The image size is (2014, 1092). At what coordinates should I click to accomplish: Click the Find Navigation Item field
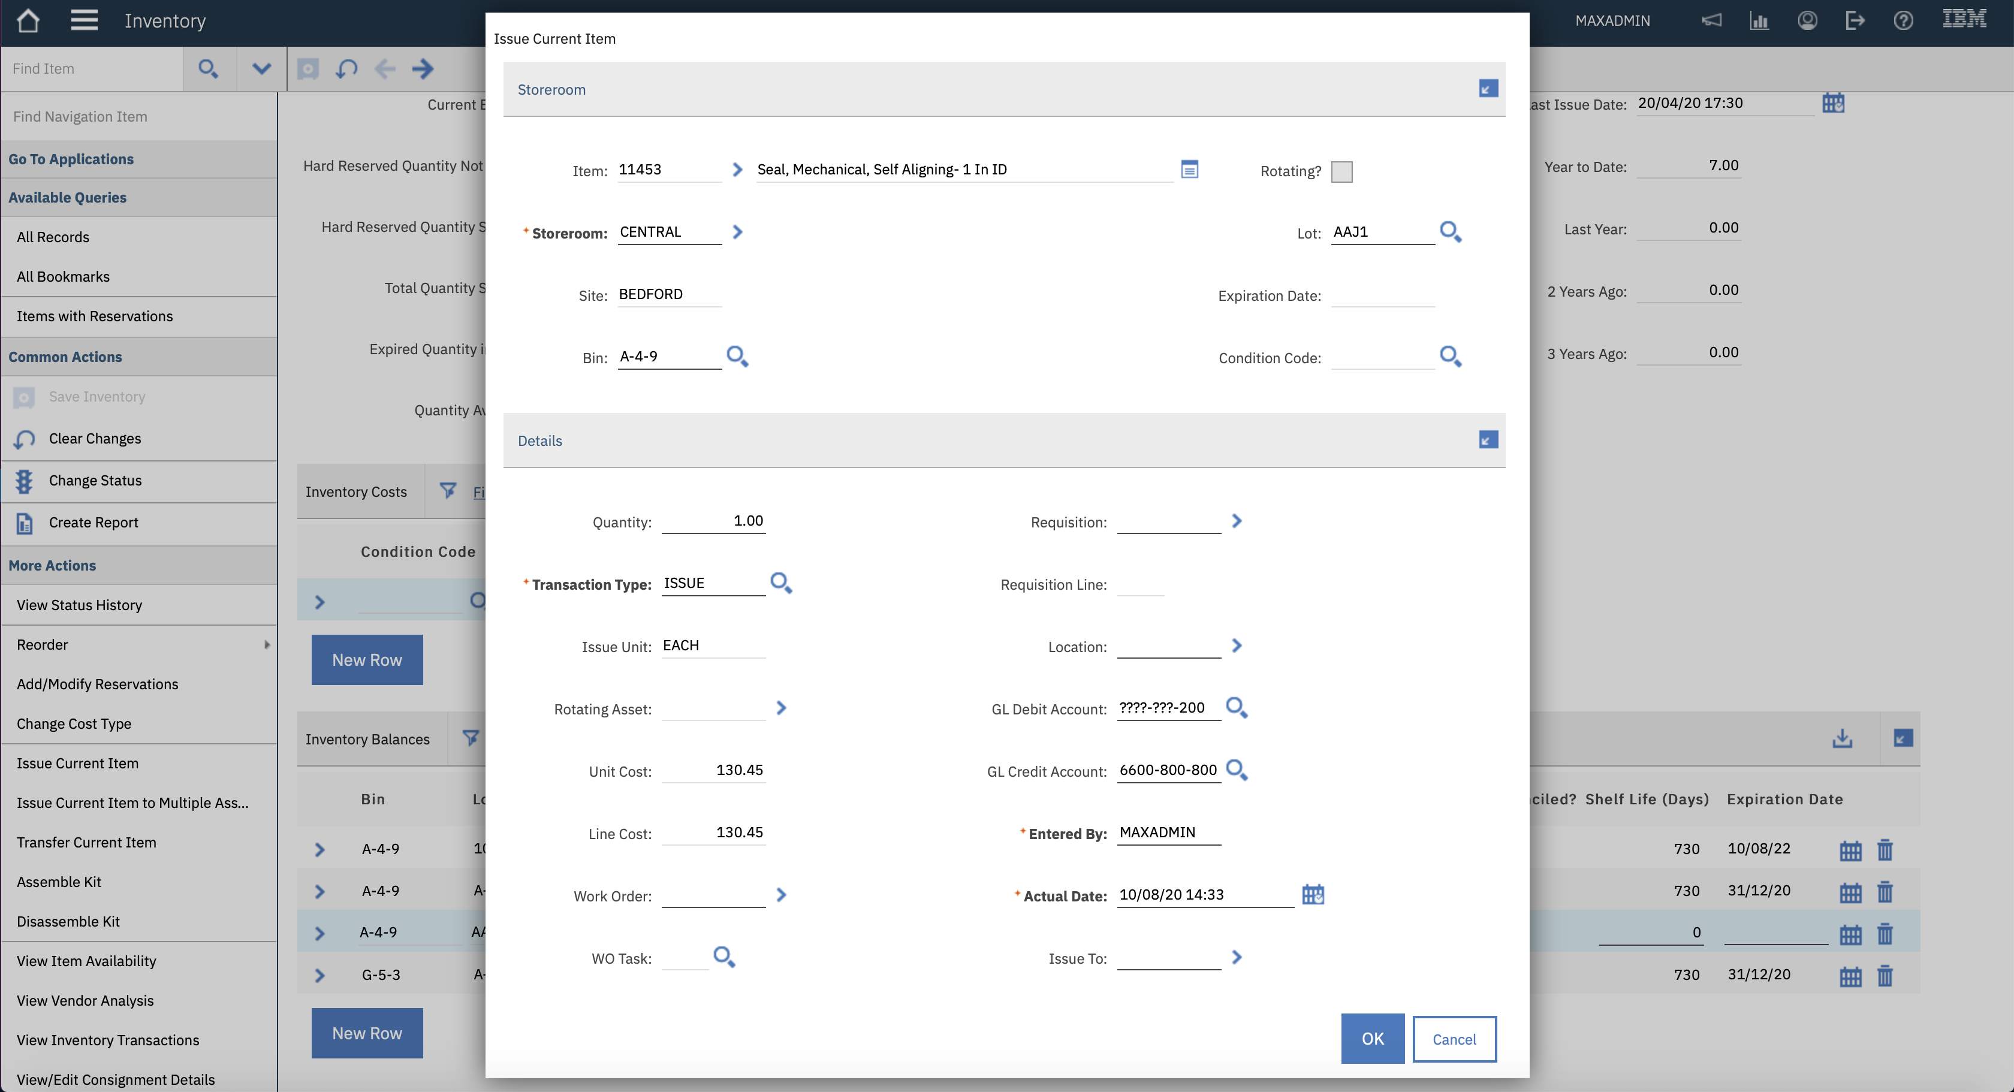coord(139,116)
